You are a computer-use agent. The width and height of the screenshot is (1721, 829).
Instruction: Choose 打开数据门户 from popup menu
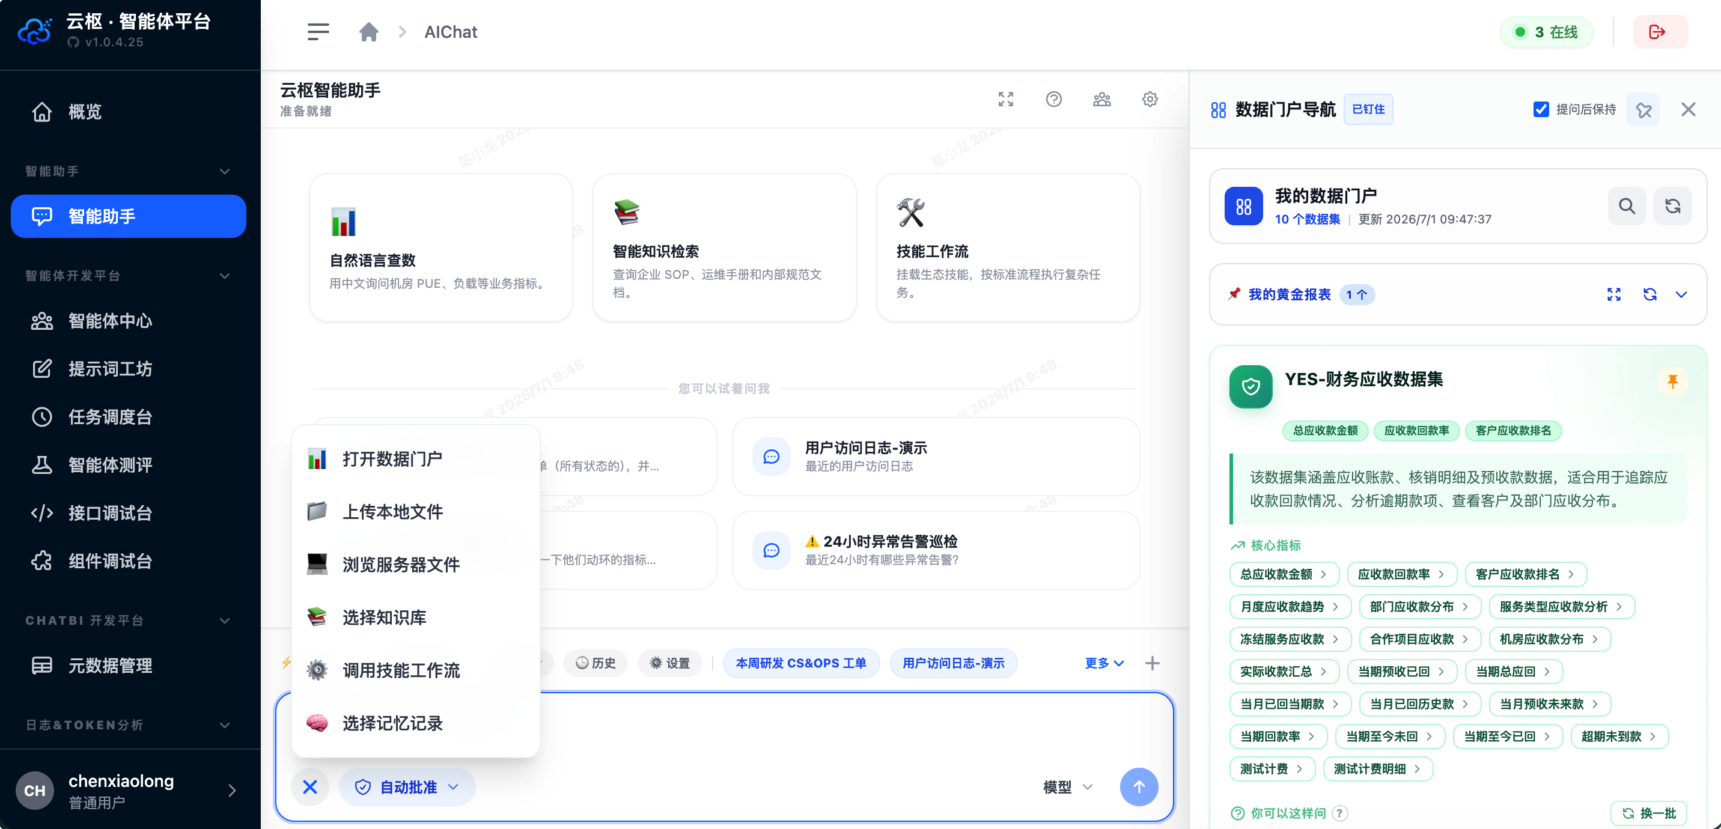point(415,459)
